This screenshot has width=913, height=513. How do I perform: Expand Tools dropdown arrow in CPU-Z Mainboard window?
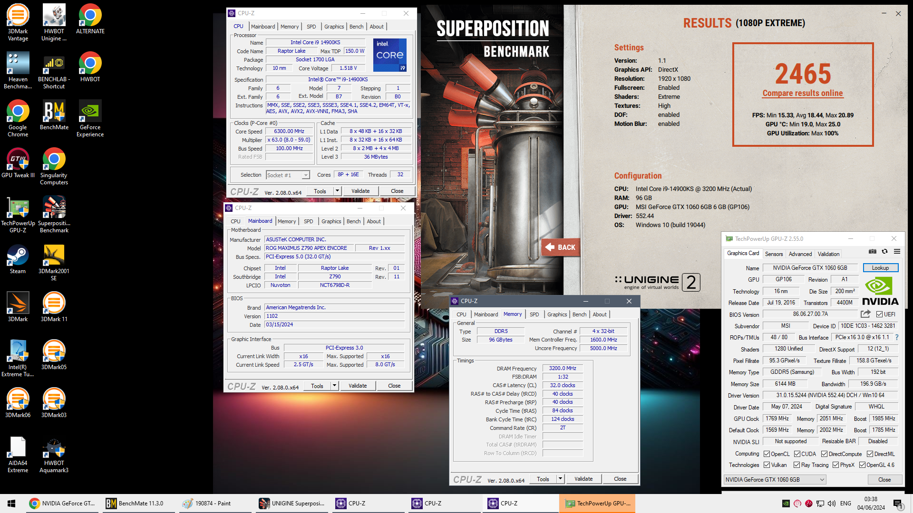334,386
